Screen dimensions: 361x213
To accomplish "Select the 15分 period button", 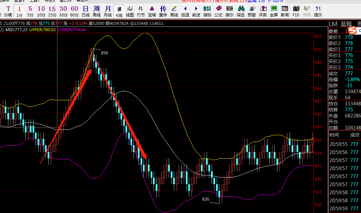I will point(52,11).
